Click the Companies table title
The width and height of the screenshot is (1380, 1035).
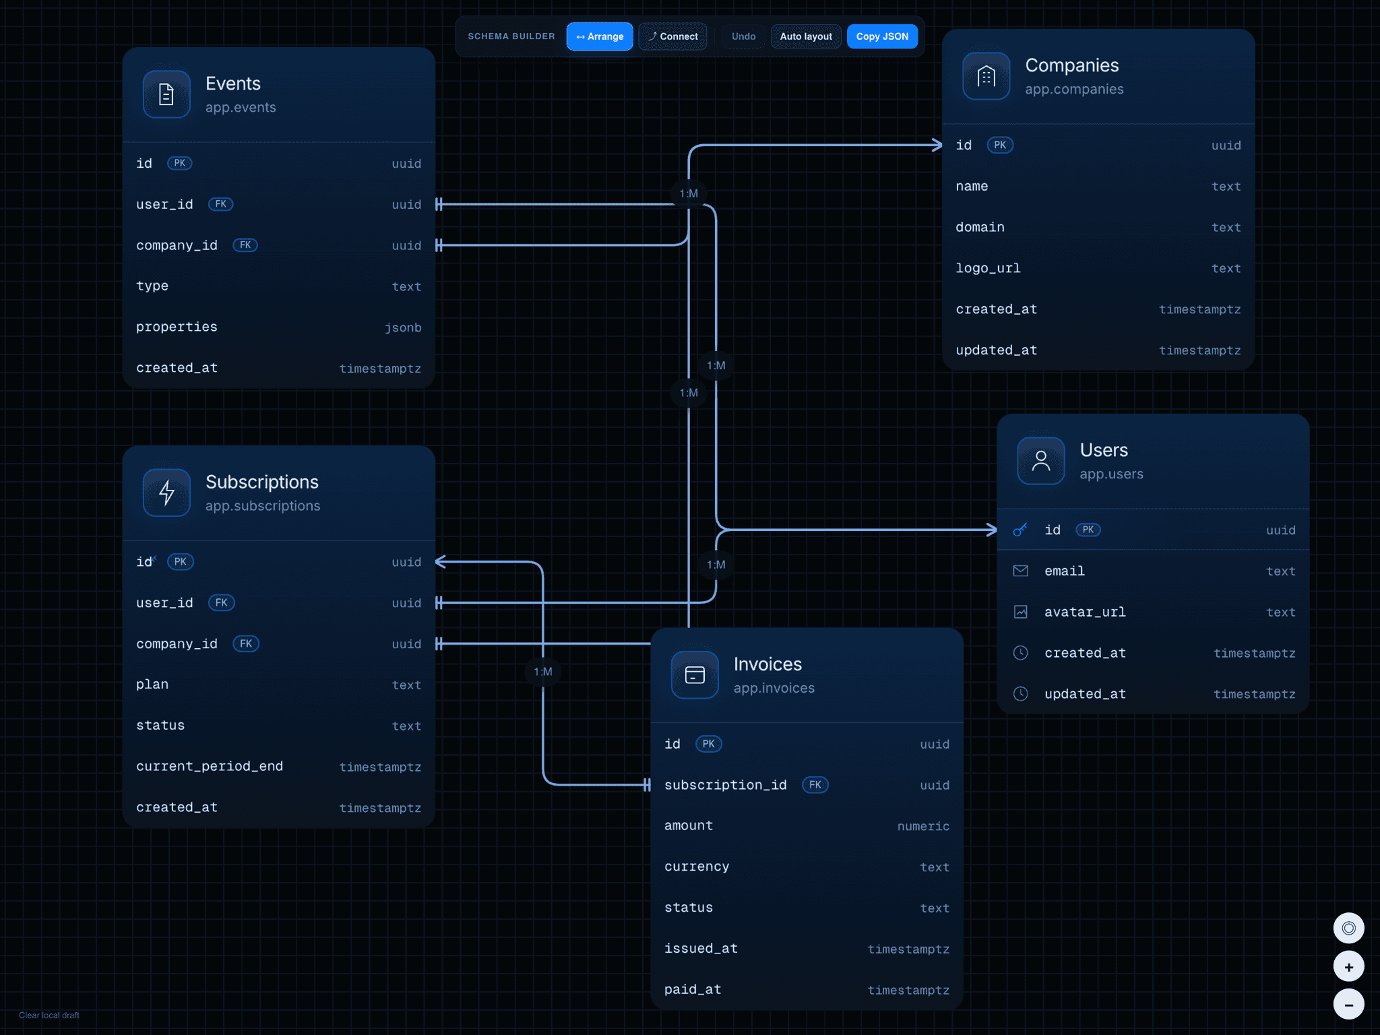(1071, 65)
